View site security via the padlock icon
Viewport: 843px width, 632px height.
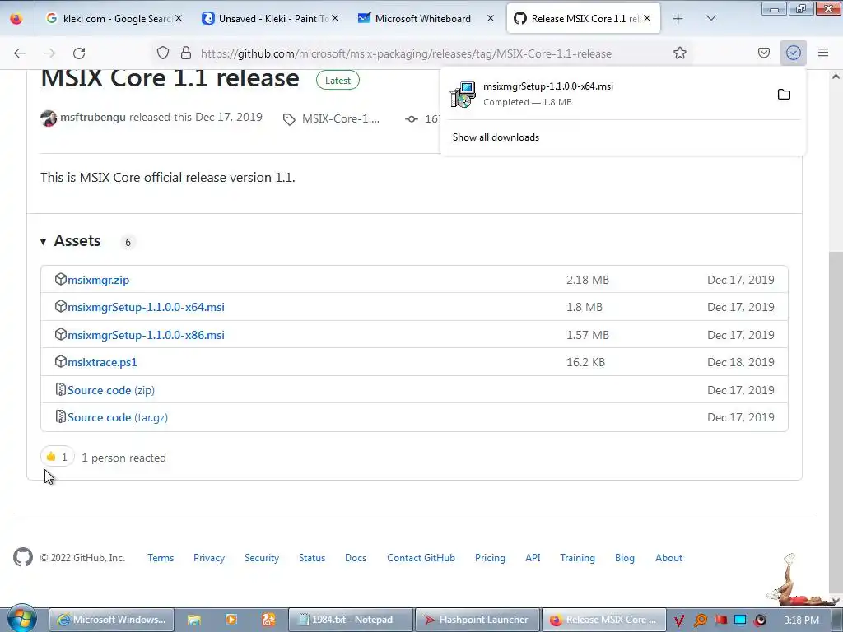(x=186, y=53)
